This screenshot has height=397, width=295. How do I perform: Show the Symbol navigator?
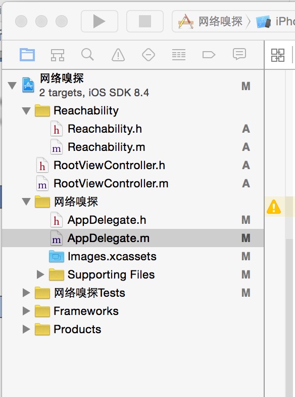pos(58,55)
